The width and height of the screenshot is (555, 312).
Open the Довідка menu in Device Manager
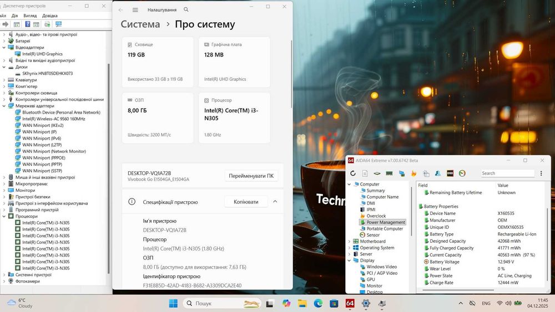tap(49, 16)
